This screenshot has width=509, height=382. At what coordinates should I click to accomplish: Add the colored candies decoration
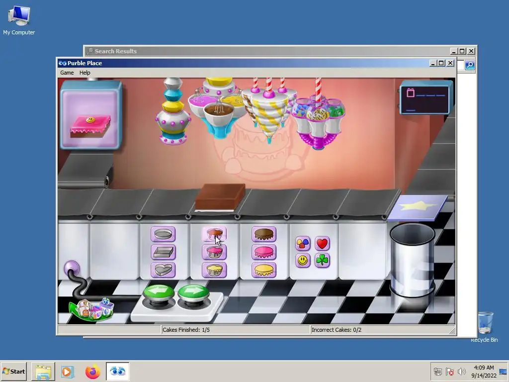click(303, 243)
